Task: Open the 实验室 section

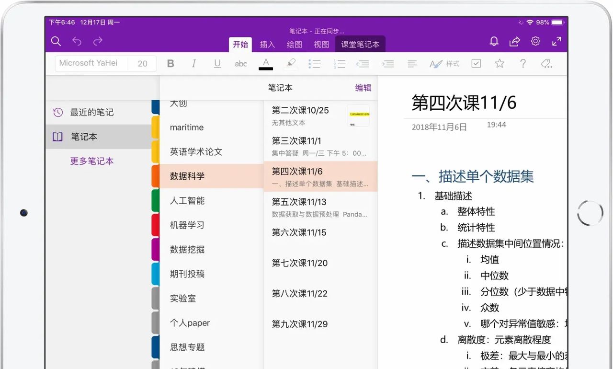Action: [x=211, y=299]
